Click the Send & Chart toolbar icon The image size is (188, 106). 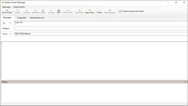click(7, 10)
